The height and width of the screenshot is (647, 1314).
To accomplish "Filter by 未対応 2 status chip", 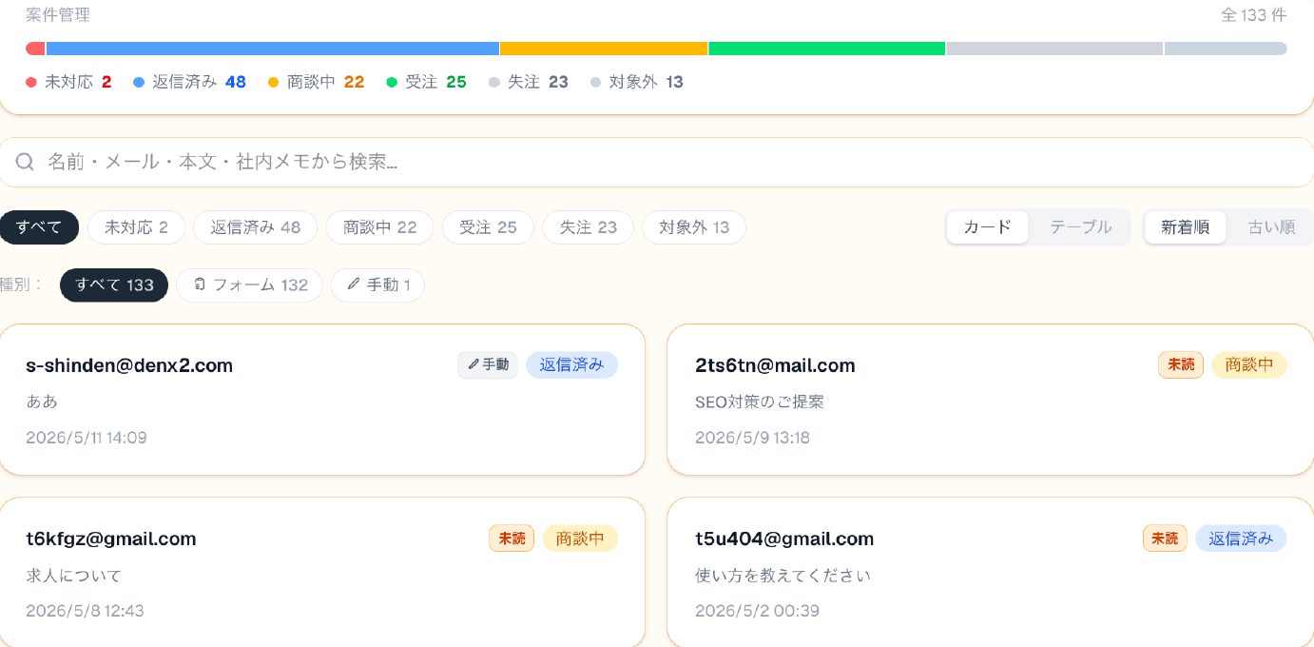I will pos(136,227).
